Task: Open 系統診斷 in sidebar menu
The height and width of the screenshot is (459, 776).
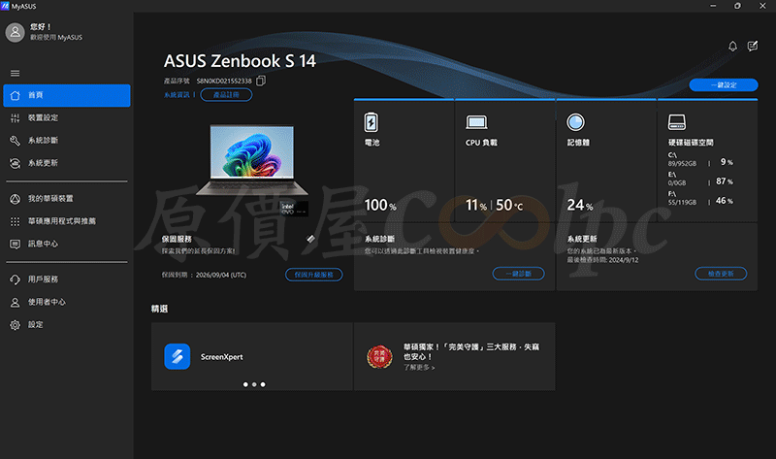Action: pyautogui.click(x=67, y=141)
